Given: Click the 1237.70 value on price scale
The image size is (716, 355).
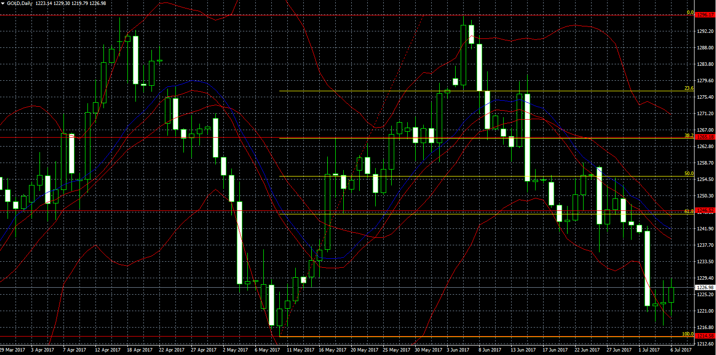Looking at the screenshot, I should point(705,245).
